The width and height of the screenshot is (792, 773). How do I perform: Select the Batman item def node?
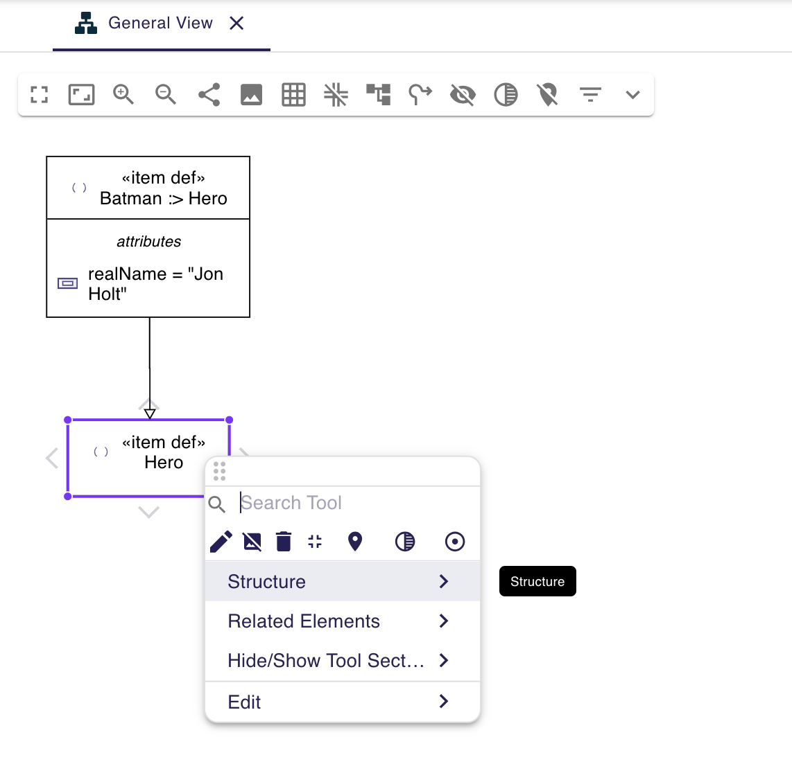[148, 188]
